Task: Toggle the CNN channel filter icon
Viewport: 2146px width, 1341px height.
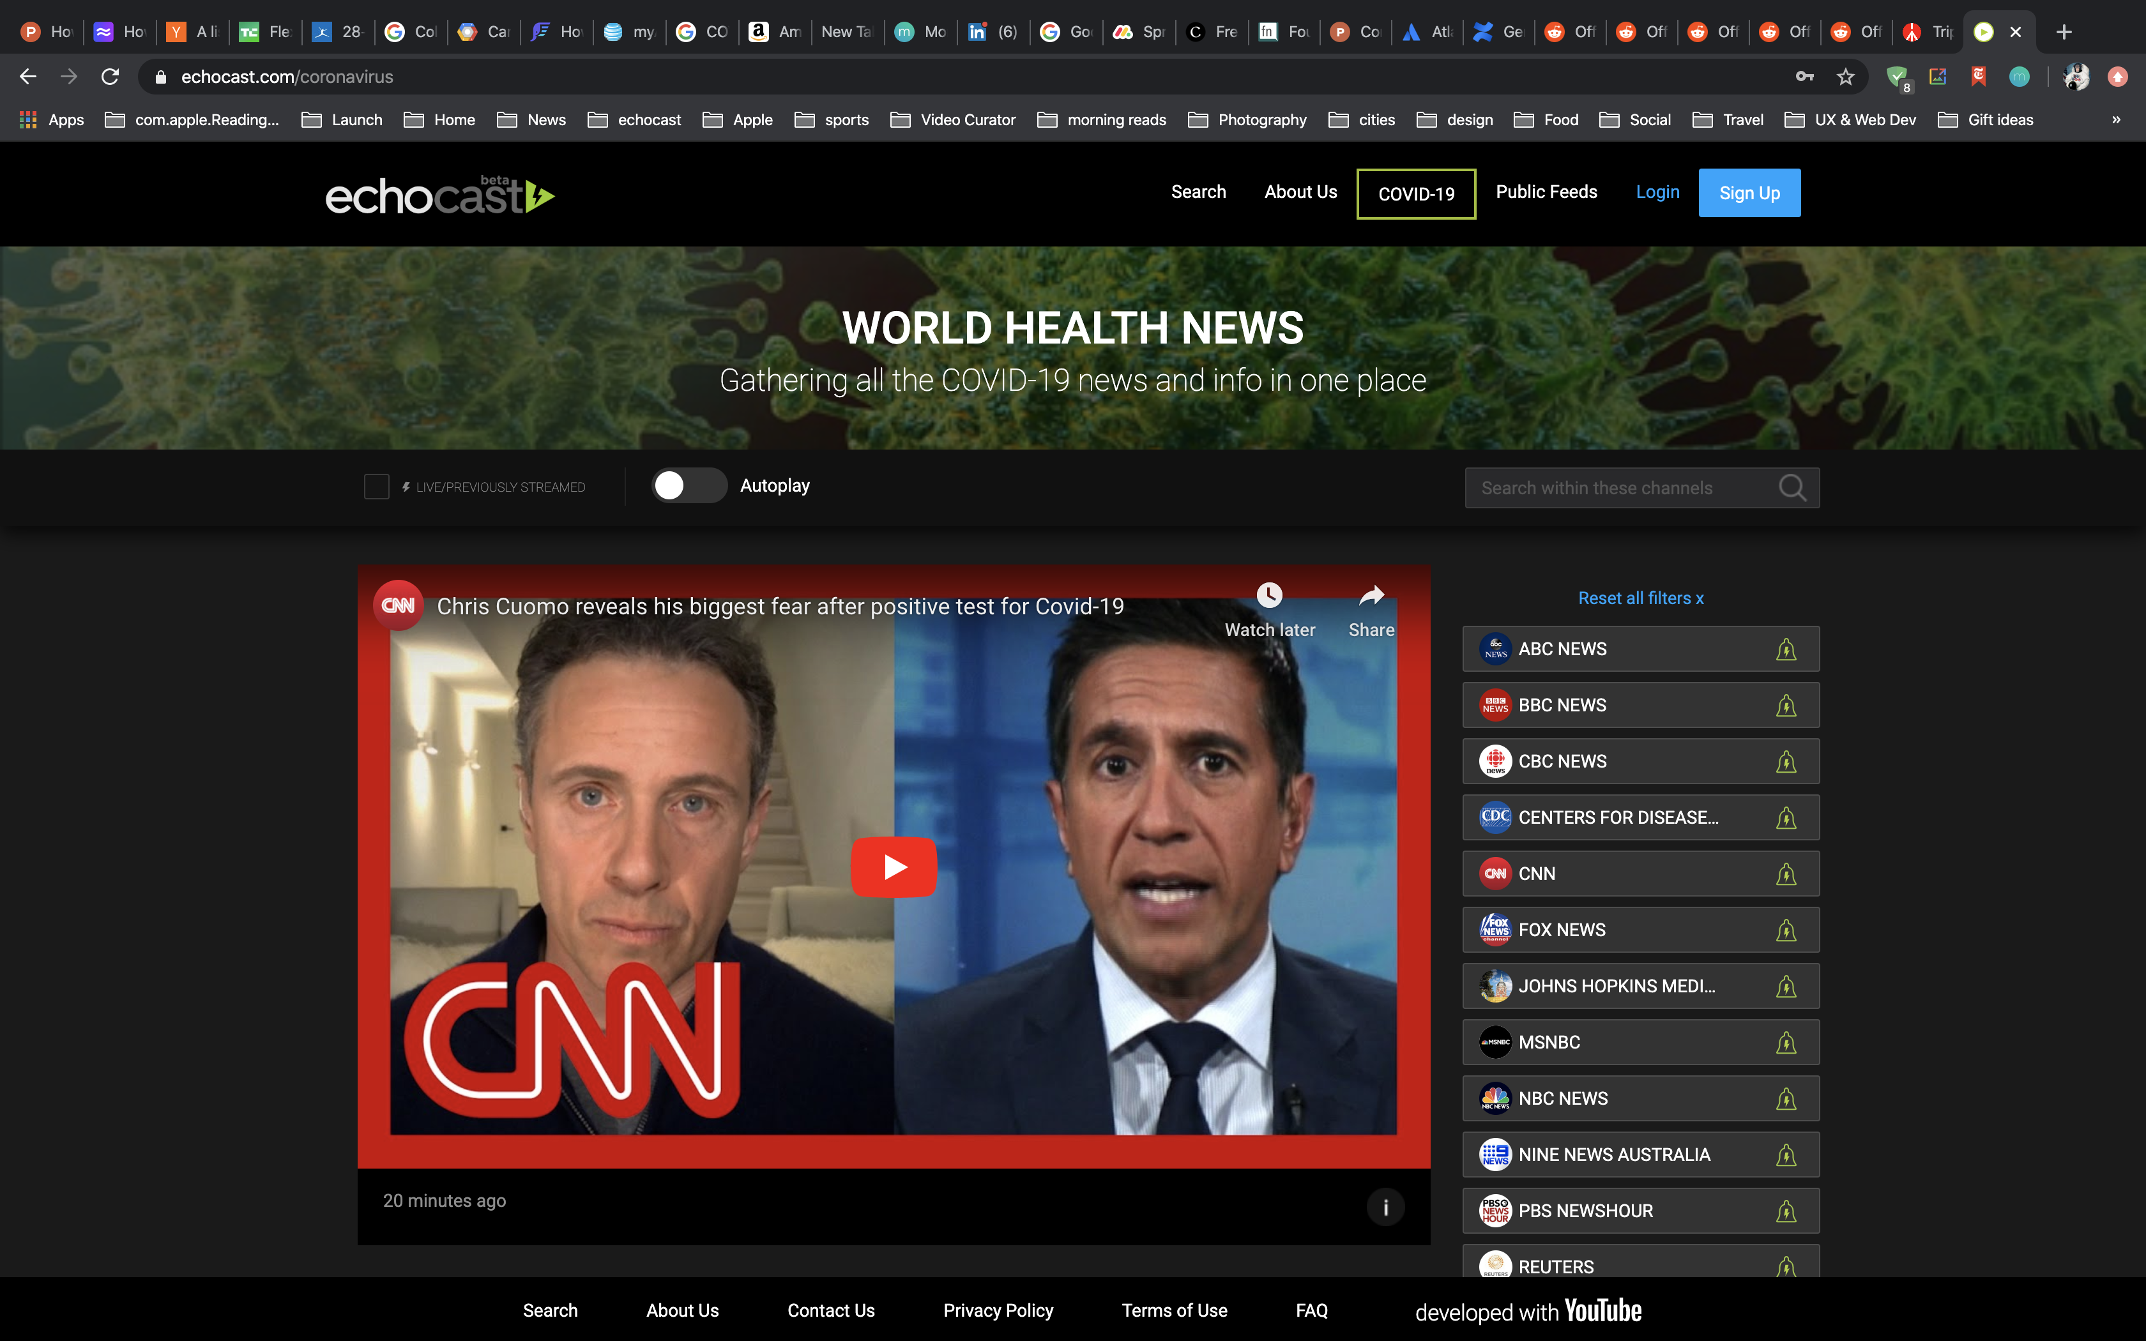Action: click(x=1785, y=874)
